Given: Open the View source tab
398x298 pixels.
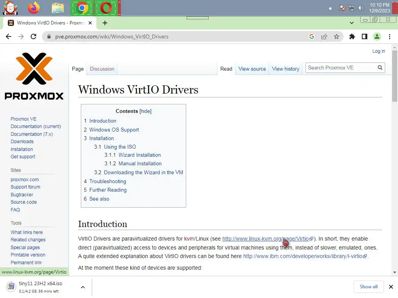Looking at the screenshot, I should pyautogui.click(x=252, y=69).
